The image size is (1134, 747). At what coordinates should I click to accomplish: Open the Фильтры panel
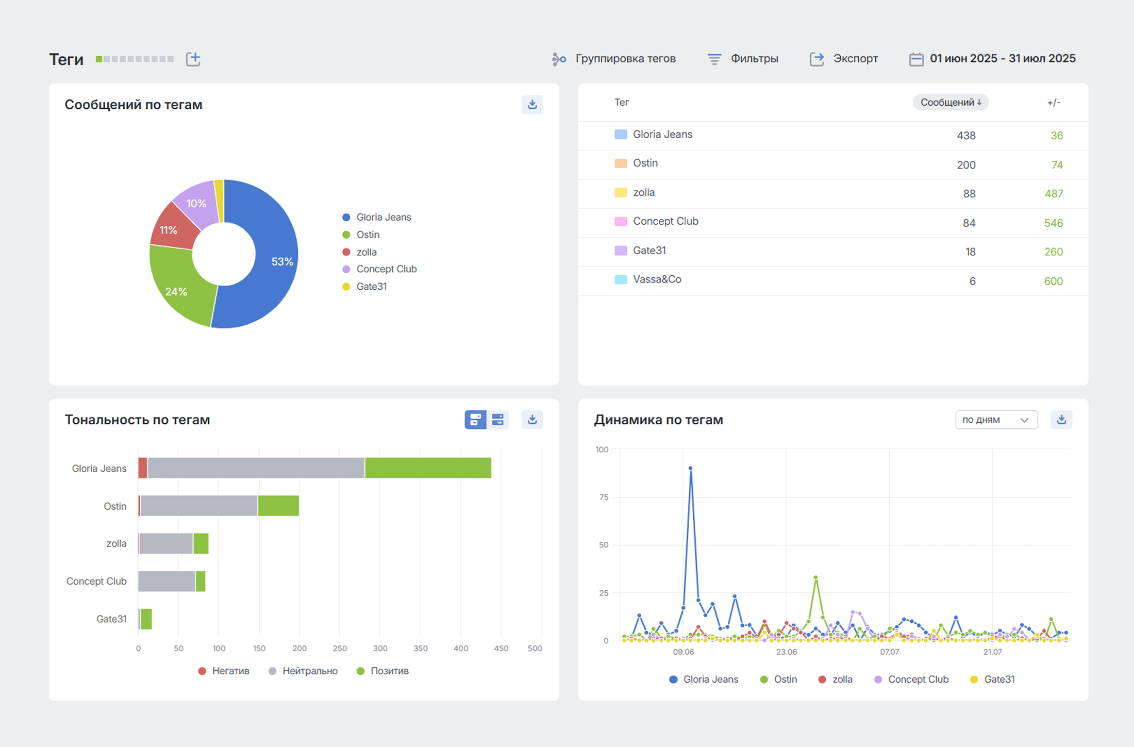(742, 59)
